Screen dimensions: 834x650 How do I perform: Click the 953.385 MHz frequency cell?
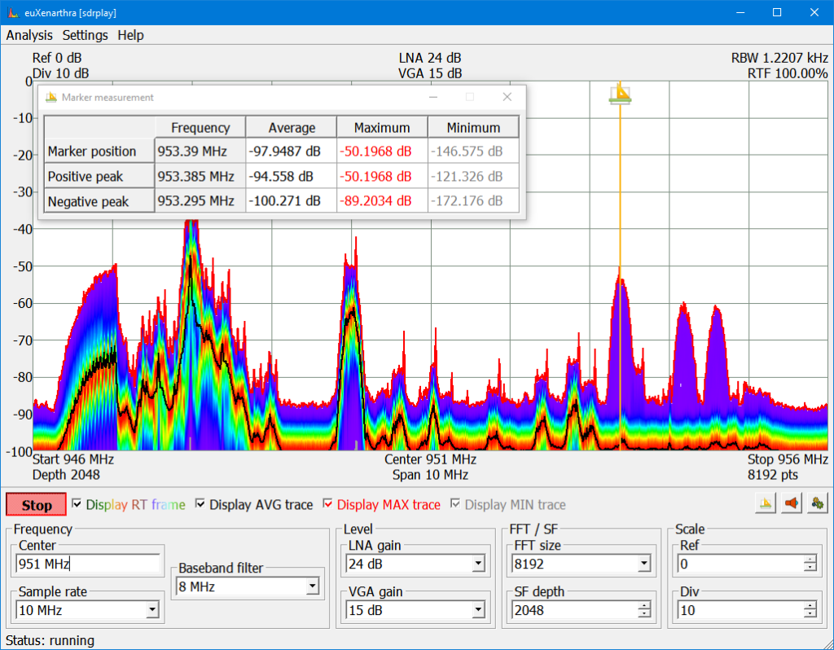(200, 176)
